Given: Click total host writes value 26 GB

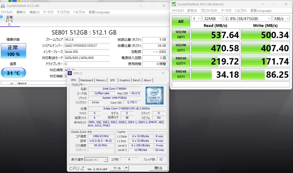Looking at the screenshot, I should click(155, 46).
